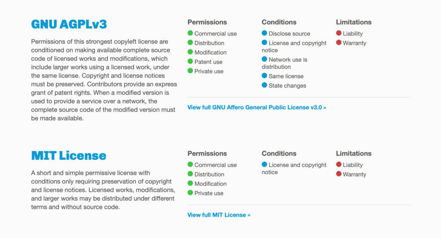Click the AGPLv3 Modification permission label
The image size is (441, 238).
coord(210,53)
